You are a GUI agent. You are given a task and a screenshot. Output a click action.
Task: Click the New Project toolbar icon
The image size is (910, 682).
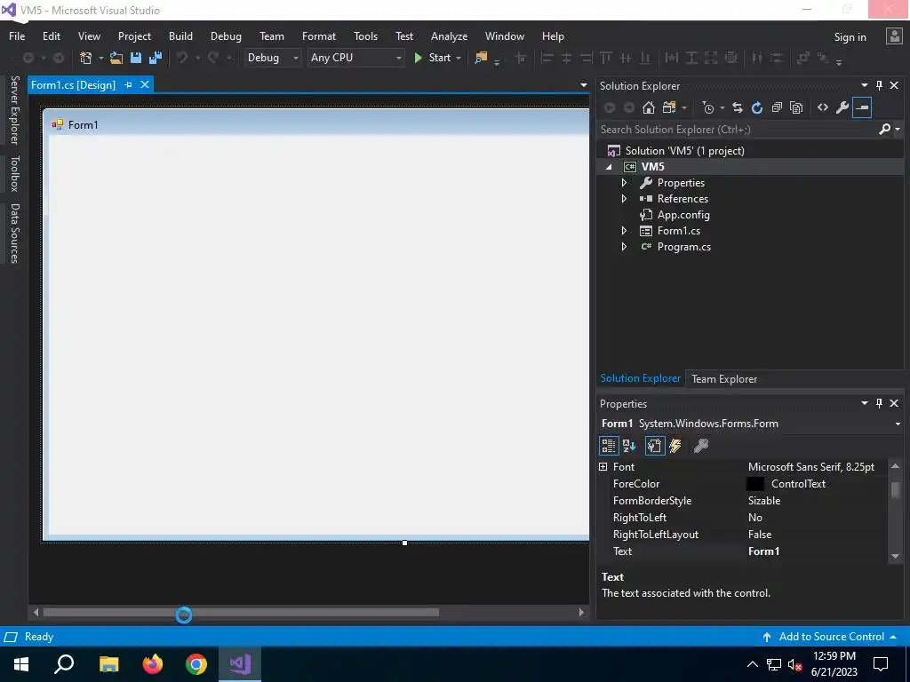point(86,58)
